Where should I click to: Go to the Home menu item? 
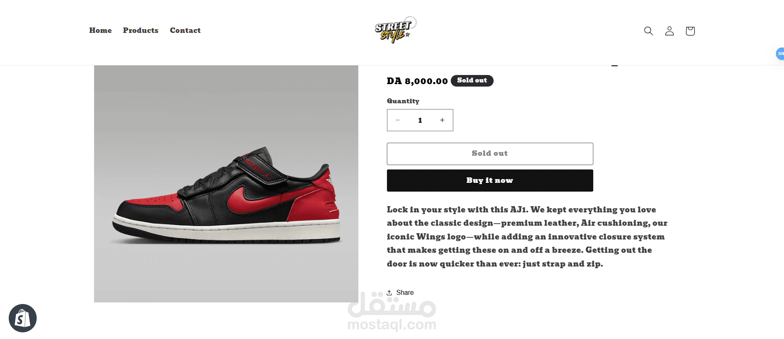(100, 30)
